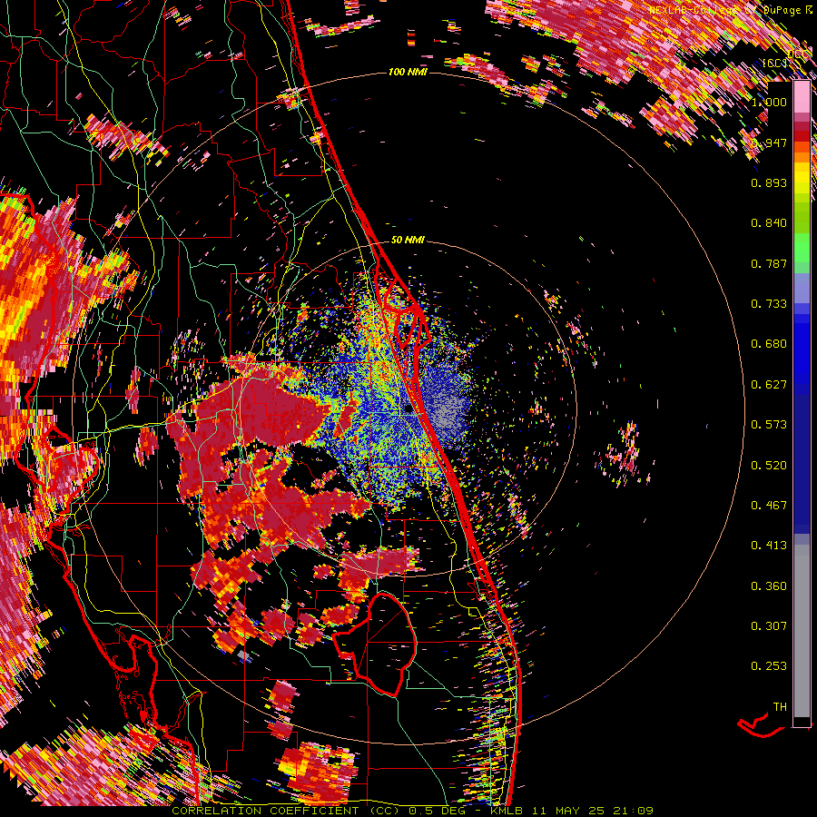This screenshot has height=817, width=817.
Task: Click the 0.360 scale value
Action: pyautogui.click(x=769, y=586)
